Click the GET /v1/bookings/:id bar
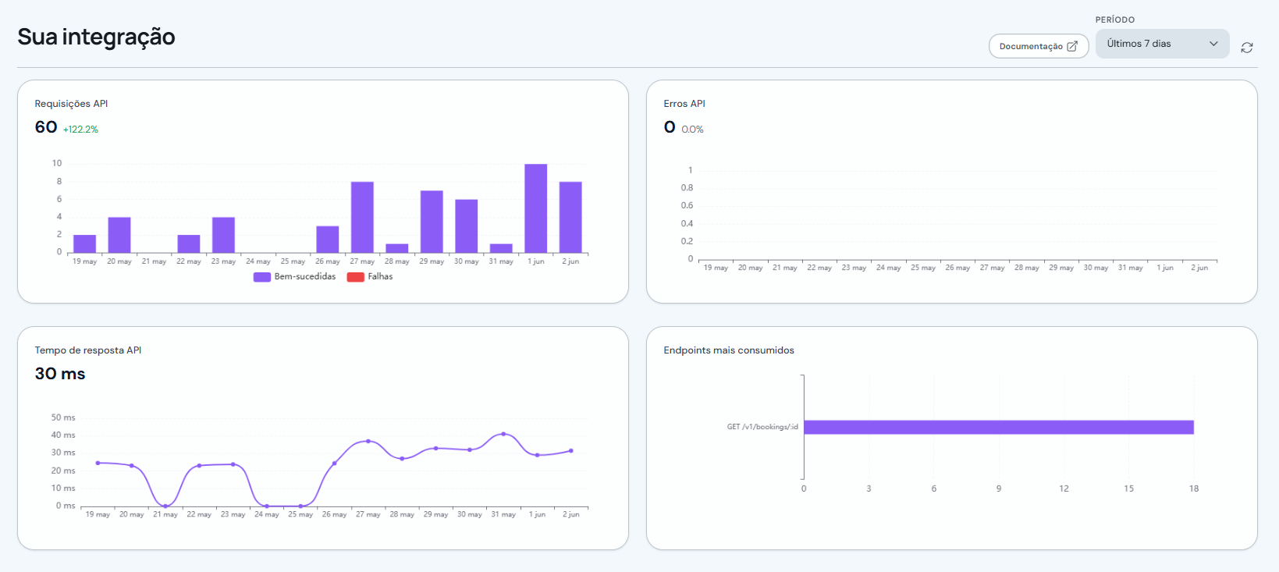The height and width of the screenshot is (572, 1279). [999, 427]
